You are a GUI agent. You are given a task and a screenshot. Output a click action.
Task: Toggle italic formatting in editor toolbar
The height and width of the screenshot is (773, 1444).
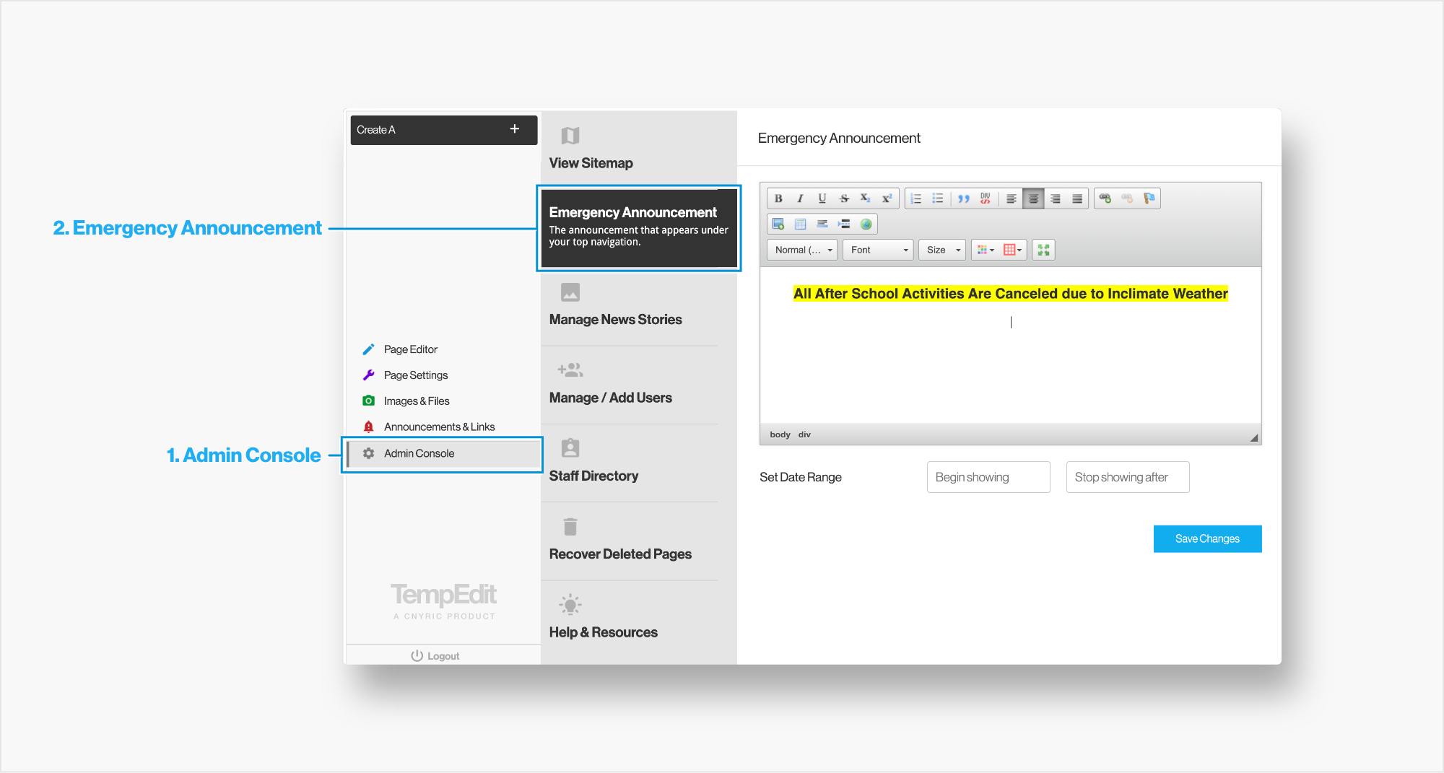pyautogui.click(x=800, y=198)
